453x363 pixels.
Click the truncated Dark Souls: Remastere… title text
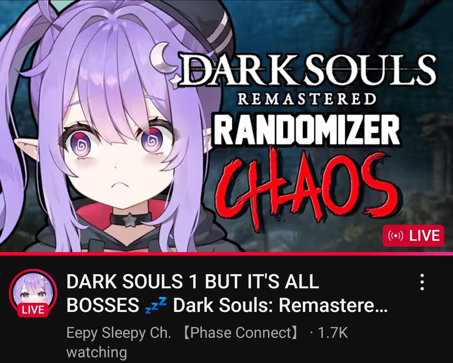coord(280,305)
